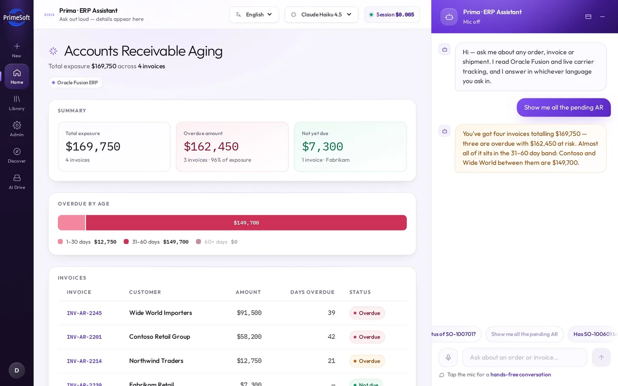
Task: Click the Not yet due summary card
Action: click(350, 147)
